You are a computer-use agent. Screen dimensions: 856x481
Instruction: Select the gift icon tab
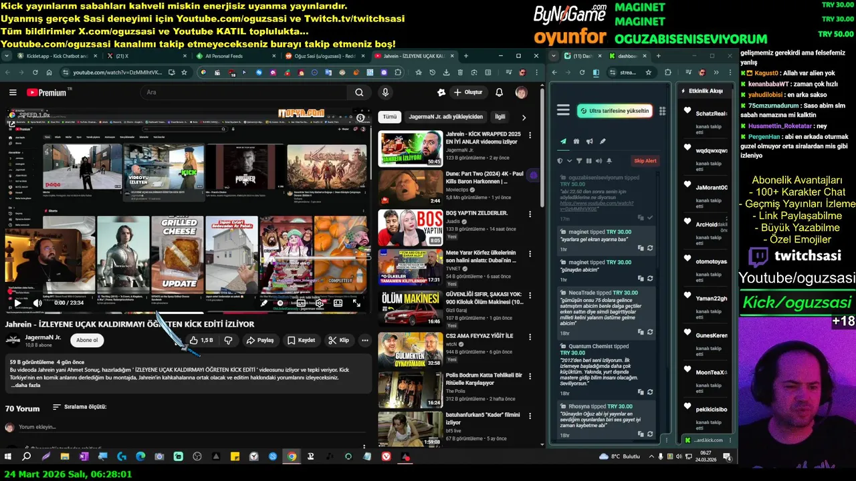tap(576, 142)
